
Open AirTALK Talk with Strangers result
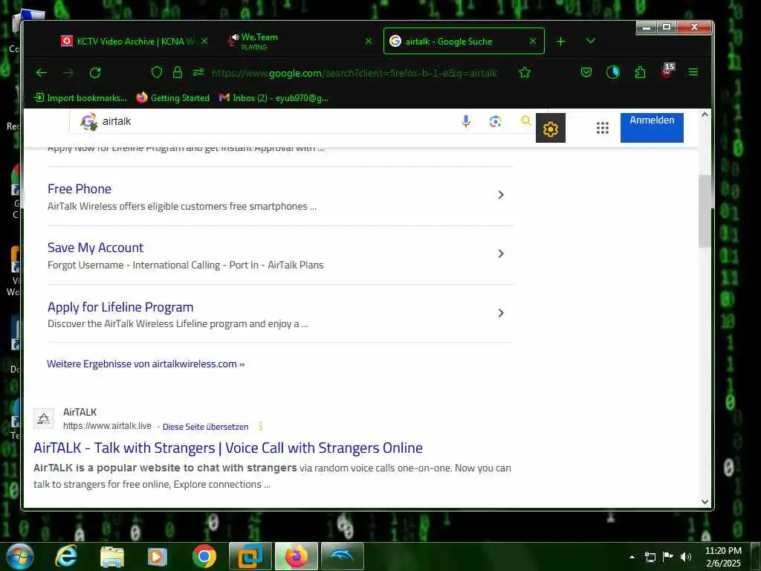228,448
